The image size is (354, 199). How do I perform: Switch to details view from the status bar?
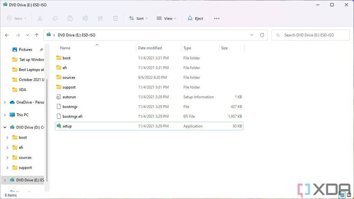(x=342, y=195)
